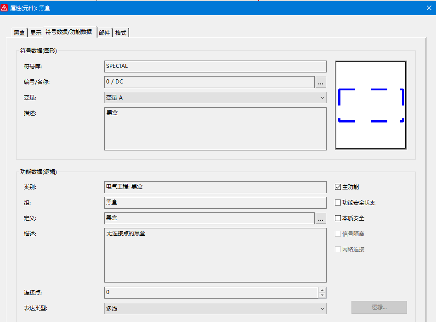Screen dimensions: 436x322
Task: Click the 编号/名称 field with 0 / DC
Action: pos(210,82)
